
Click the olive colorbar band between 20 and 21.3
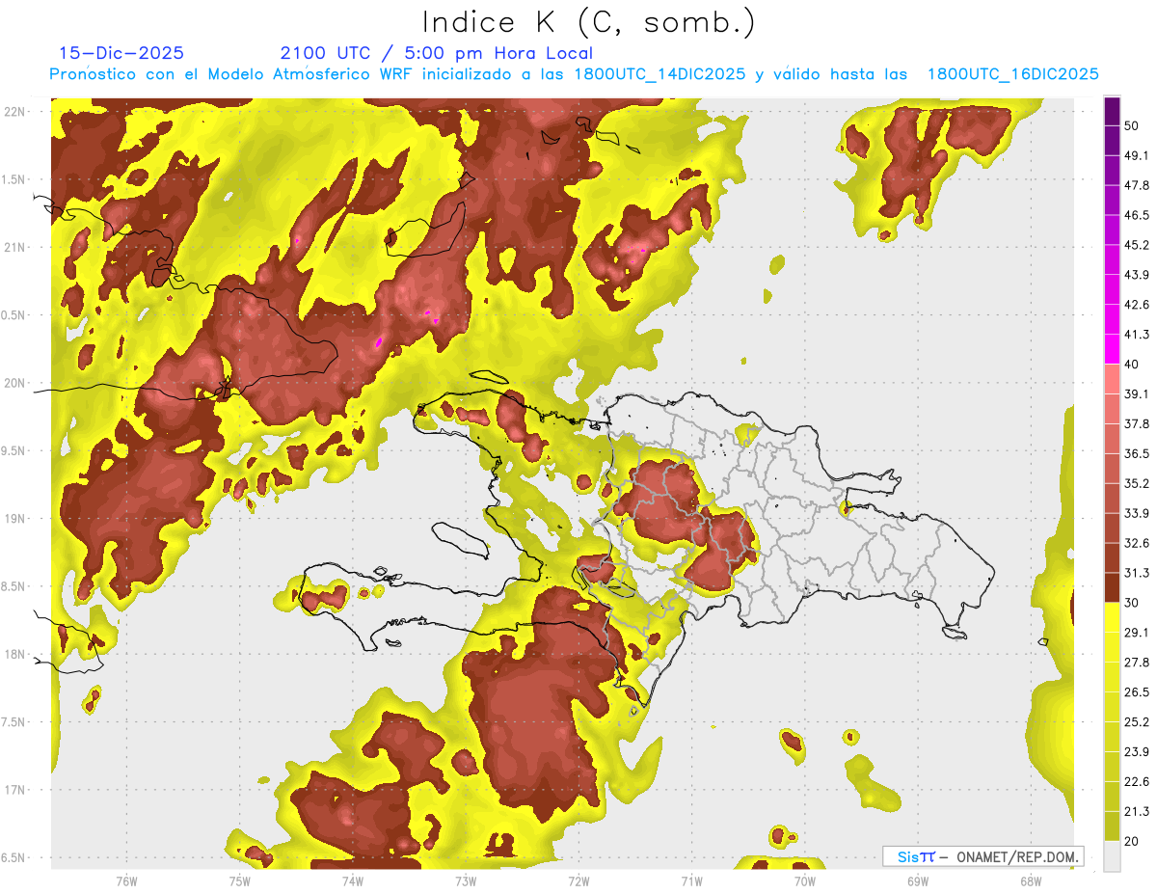tap(1112, 826)
